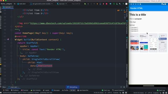Click the 51:20 cursor position status entry
Image resolution: width=168 pixels, height=94 pixels.
(99, 93)
